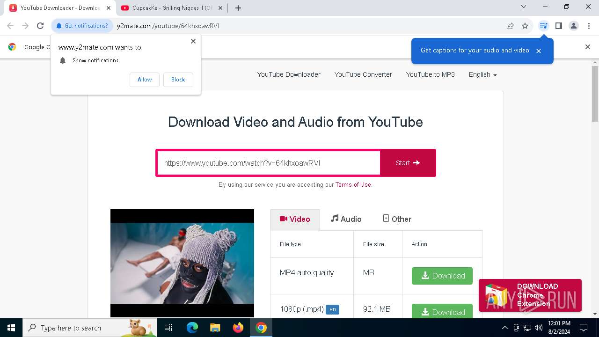
Task: Download MP4 auto quality
Action: point(442,276)
